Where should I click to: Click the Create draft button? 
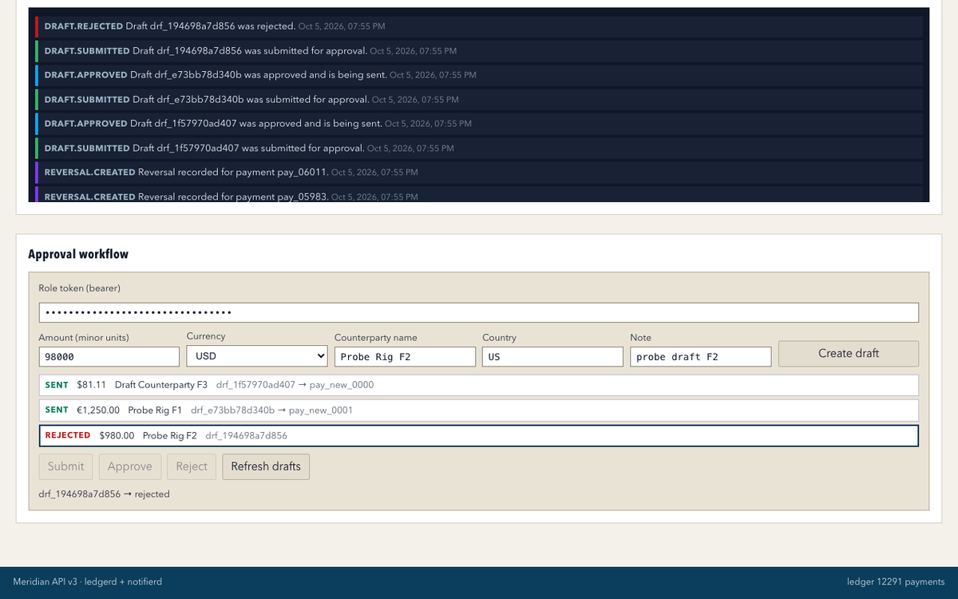tap(848, 353)
